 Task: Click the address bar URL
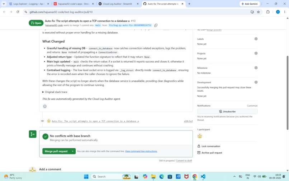pyautogui.click(x=61, y=12)
